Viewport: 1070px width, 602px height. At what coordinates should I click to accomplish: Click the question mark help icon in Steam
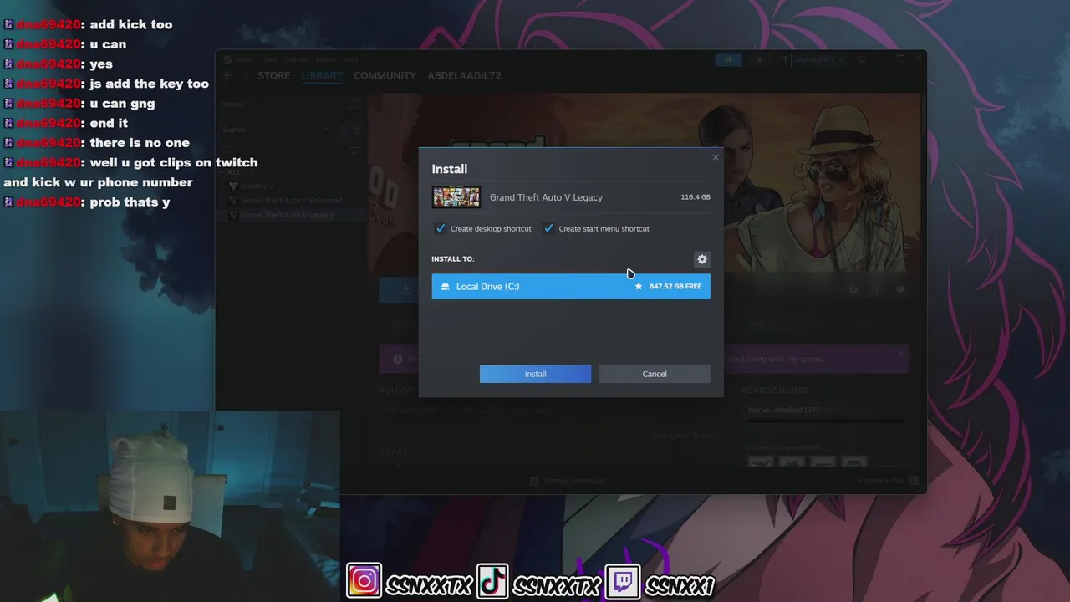tap(784, 59)
